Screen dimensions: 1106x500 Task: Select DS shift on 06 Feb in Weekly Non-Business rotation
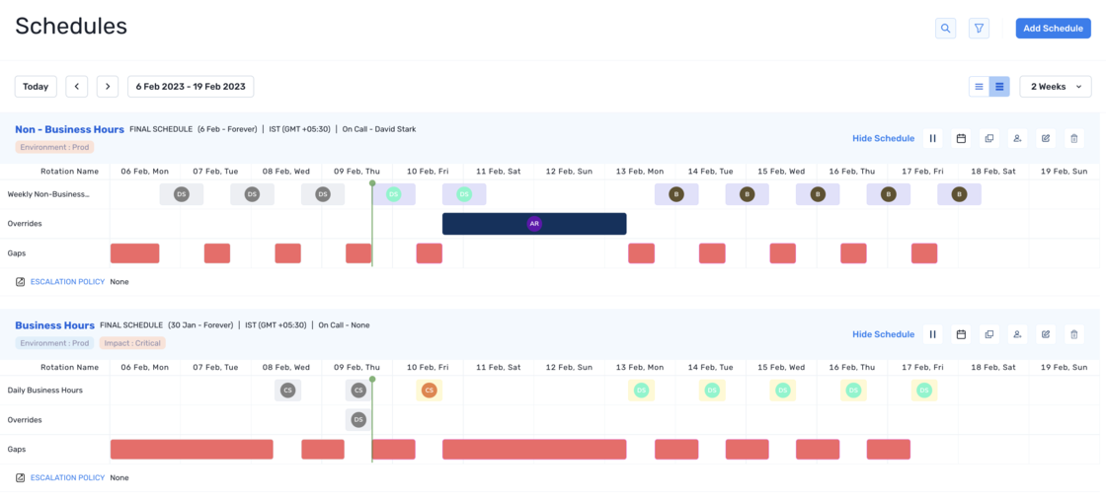(182, 194)
